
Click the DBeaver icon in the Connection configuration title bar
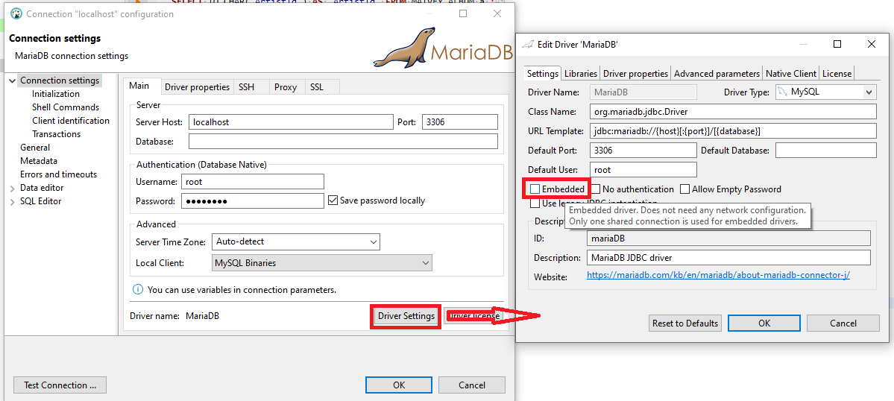coord(16,13)
